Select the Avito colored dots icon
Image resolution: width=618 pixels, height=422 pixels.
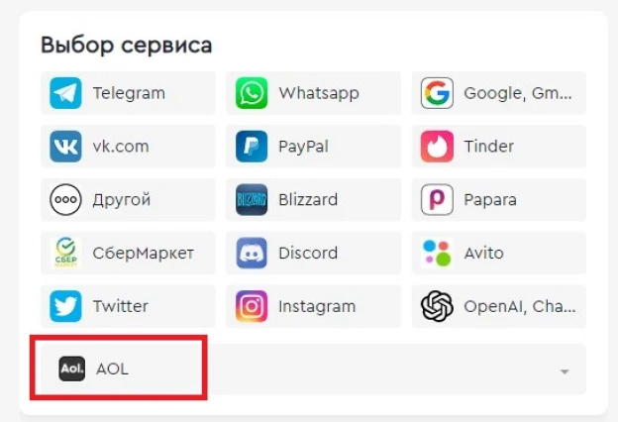pyautogui.click(x=437, y=253)
